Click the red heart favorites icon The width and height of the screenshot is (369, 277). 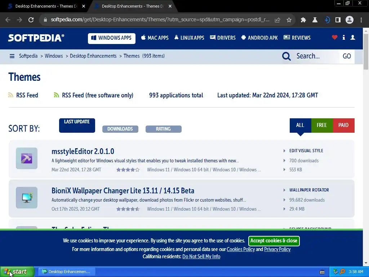(x=334, y=37)
